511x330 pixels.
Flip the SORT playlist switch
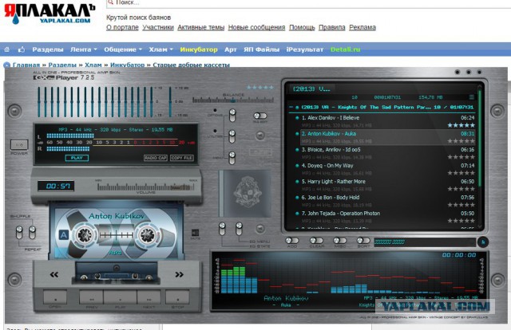363,241
